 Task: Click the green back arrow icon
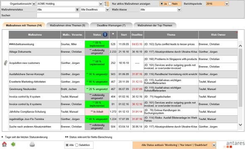13,144
